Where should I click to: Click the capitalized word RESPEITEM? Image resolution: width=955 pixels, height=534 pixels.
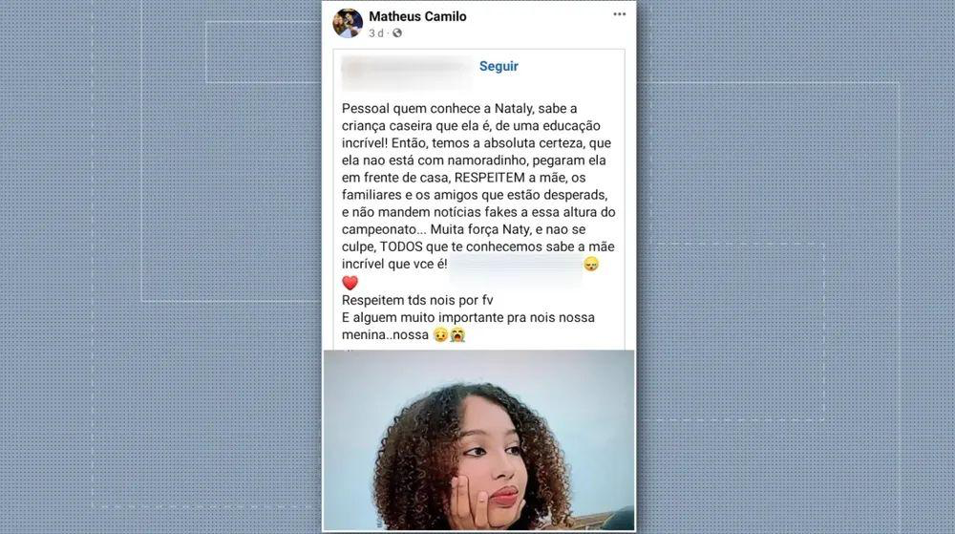pyautogui.click(x=490, y=178)
